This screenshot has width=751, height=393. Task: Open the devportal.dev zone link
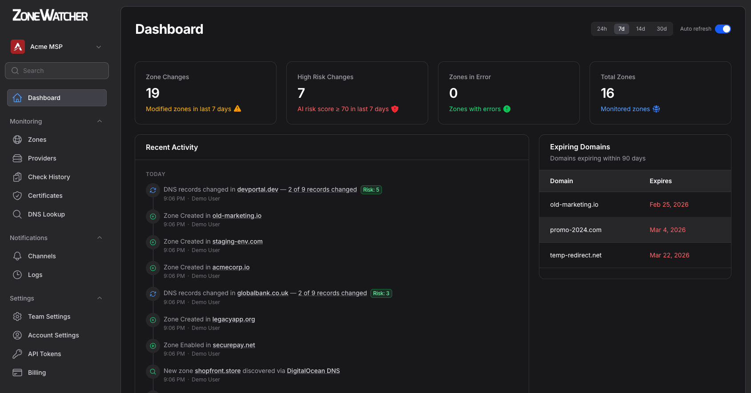coord(257,189)
